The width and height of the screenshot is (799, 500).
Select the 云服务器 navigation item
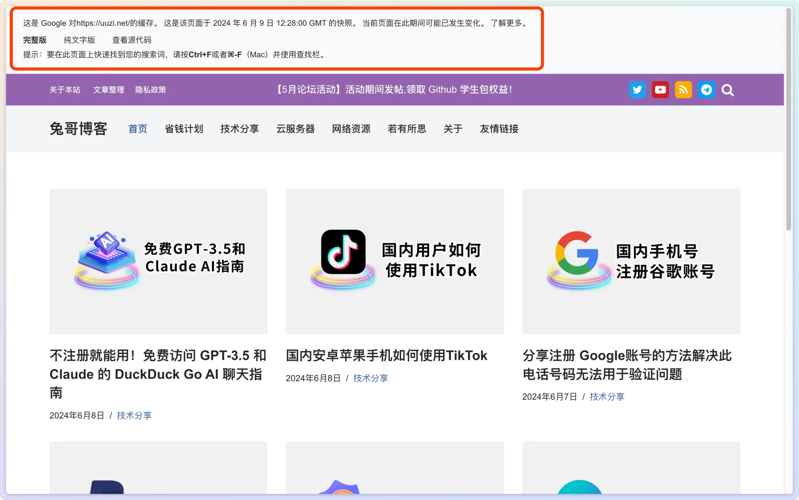click(x=295, y=129)
